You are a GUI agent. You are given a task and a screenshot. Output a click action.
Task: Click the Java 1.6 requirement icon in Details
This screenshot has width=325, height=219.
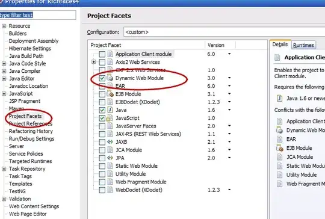279,98
